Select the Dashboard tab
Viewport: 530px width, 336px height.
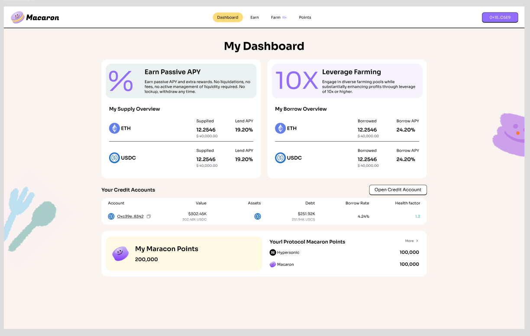click(x=228, y=17)
